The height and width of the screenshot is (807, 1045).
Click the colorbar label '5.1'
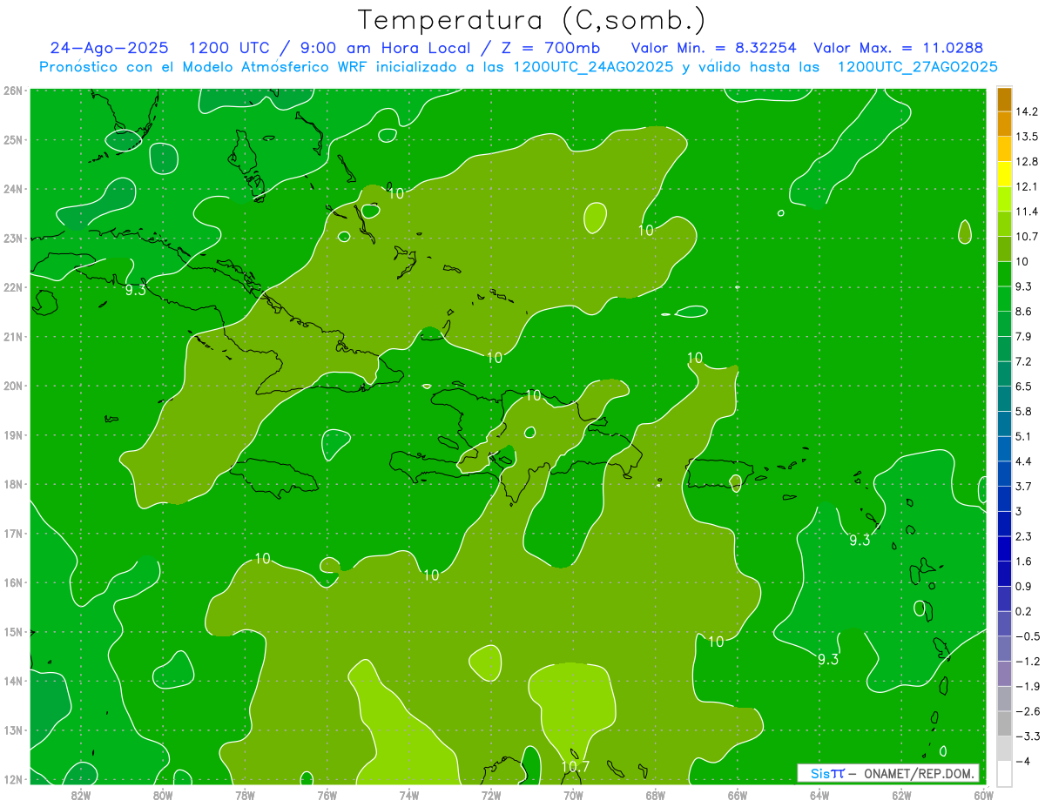(1024, 436)
